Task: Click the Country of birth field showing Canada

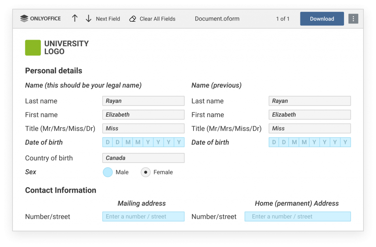Action: coord(143,158)
